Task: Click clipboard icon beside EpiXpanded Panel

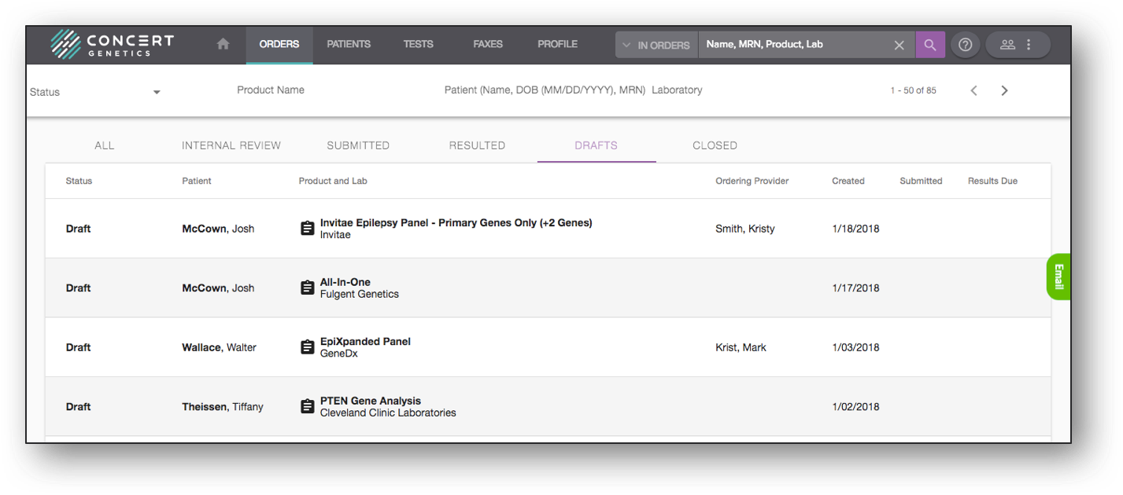Action: 308,347
